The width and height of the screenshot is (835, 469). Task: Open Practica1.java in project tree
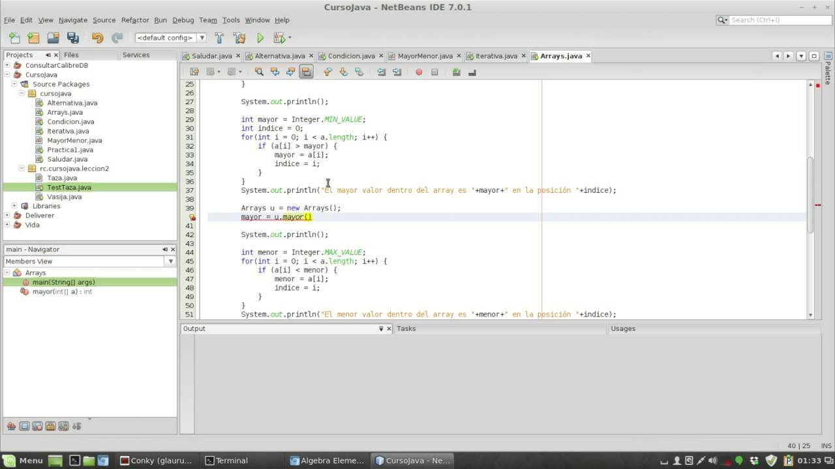pyautogui.click(x=70, y=150)
